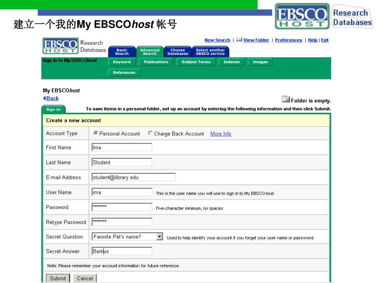Screen dimensions: 377x283
Task: Click 'Five-character minimum, no spaces' hint
Action: [190, 209]
